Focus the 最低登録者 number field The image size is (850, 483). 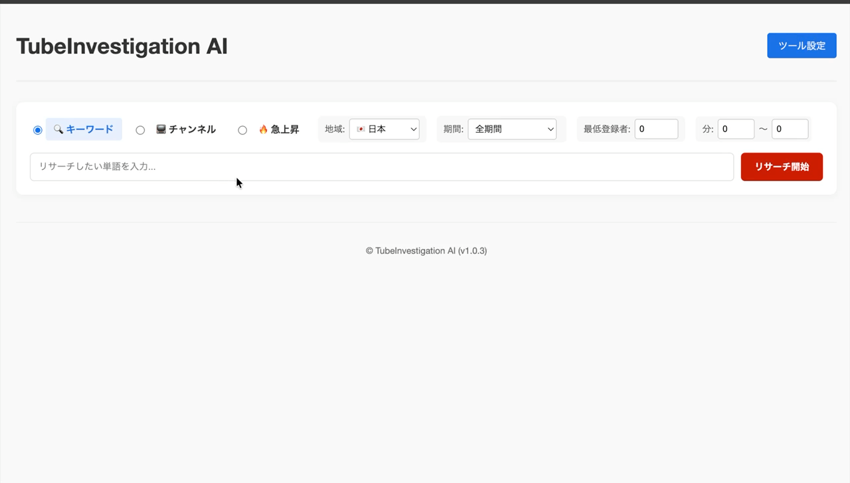(x=656, y=129)
